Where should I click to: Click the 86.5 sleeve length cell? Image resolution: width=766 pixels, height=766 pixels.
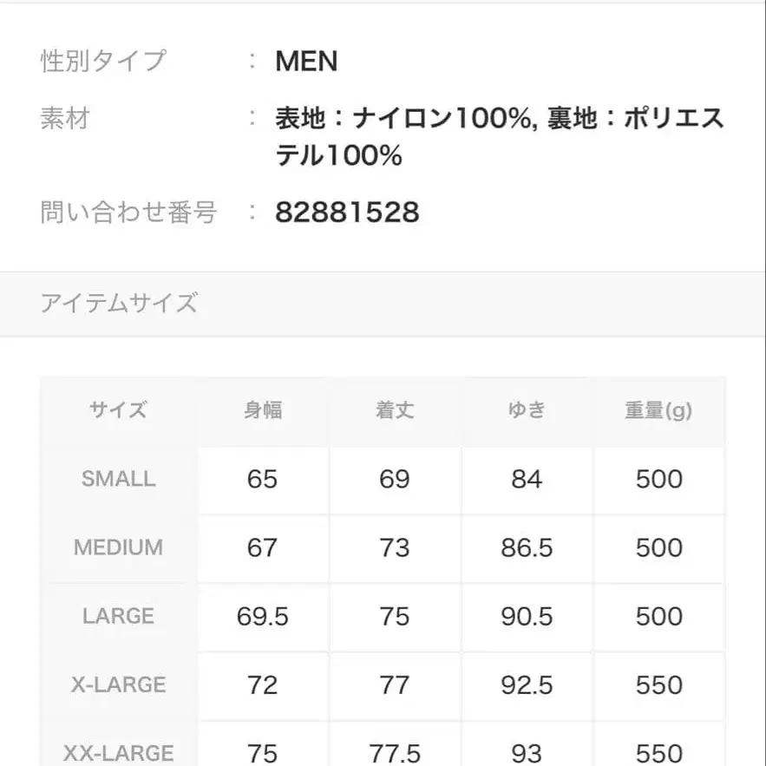pos(527,547)
